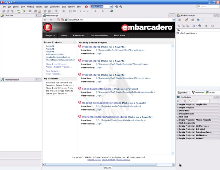220x170 pixels.
Task: Click browser Back arrow on Welcome Page
Action: click(45, 20)
